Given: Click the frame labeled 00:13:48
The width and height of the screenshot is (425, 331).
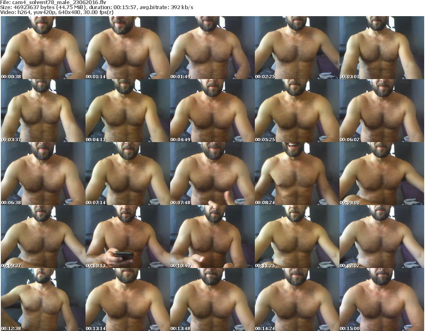Looking at the screenshot, I should 212,300.
